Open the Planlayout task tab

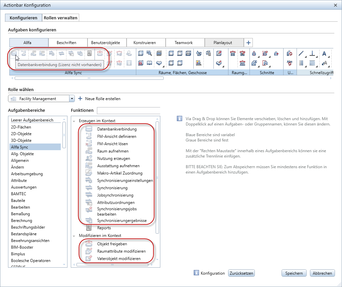[x=222, y=43]
